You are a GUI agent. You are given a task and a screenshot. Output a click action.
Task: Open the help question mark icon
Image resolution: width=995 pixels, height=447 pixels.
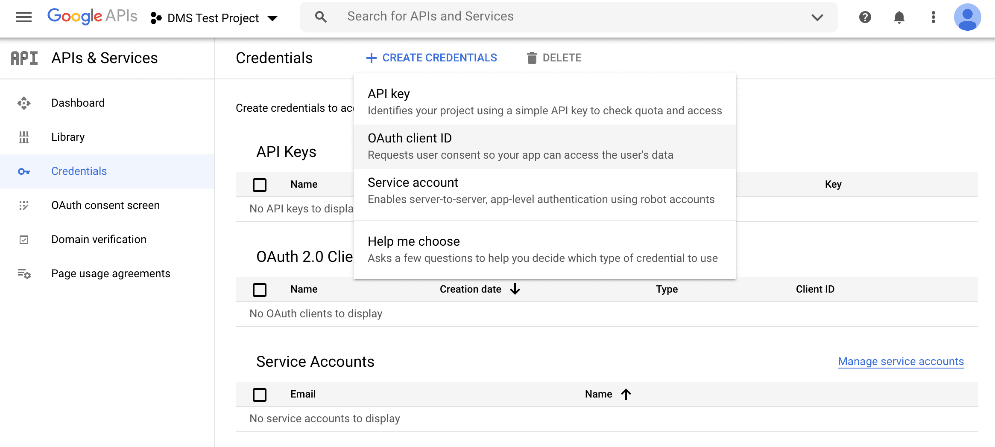(x=865, y=17)
